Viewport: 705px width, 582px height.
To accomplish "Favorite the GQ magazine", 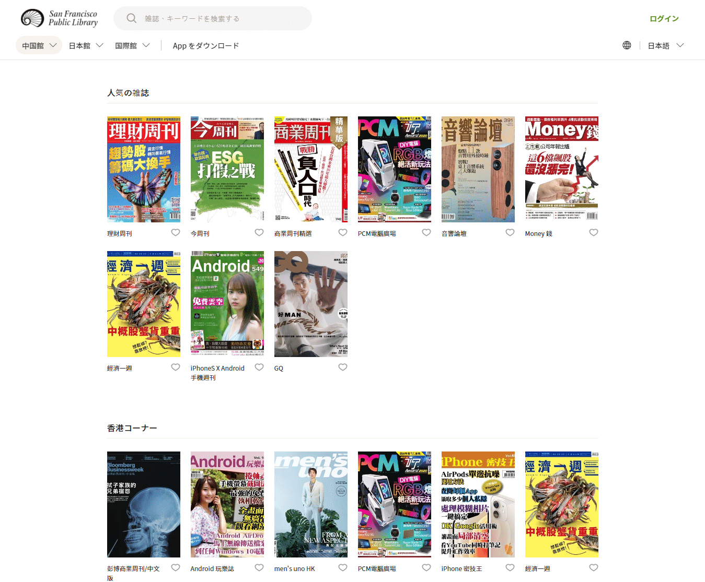I will point(343,367).
